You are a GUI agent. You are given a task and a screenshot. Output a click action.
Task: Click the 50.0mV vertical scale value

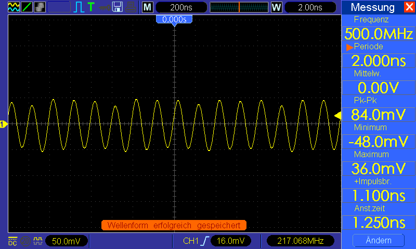click(x=67, y=241)
